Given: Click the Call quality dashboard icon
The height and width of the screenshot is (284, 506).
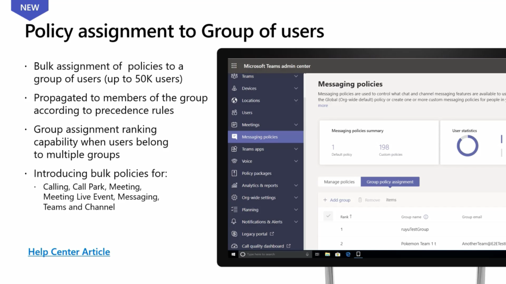Looking at the screenshot, I should [234, 246].
